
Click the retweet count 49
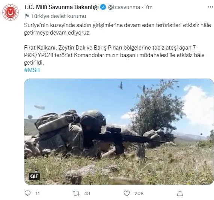[87, 194]
